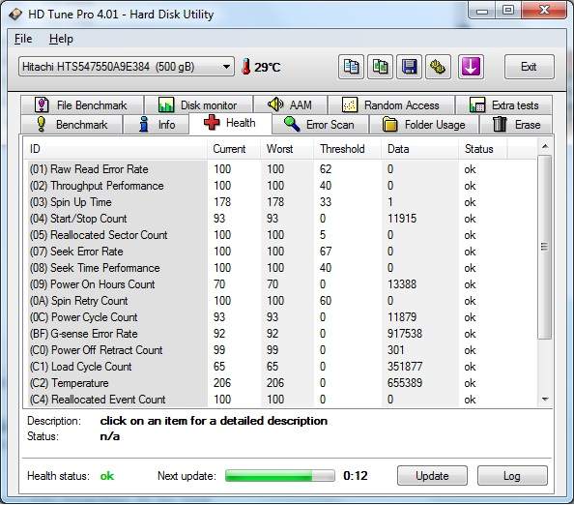This screenshot has height=505, width=574.
Task: Click the vertical scrollbar thumb
Action: point(545,247)
